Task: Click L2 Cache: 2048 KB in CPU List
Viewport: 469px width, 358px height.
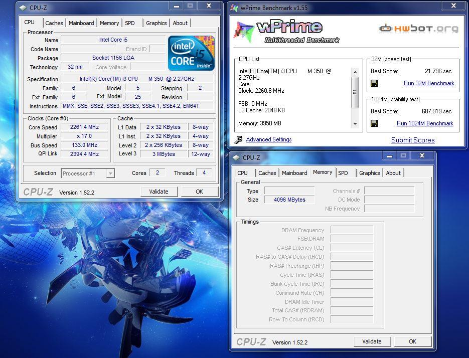Action: 261,110
